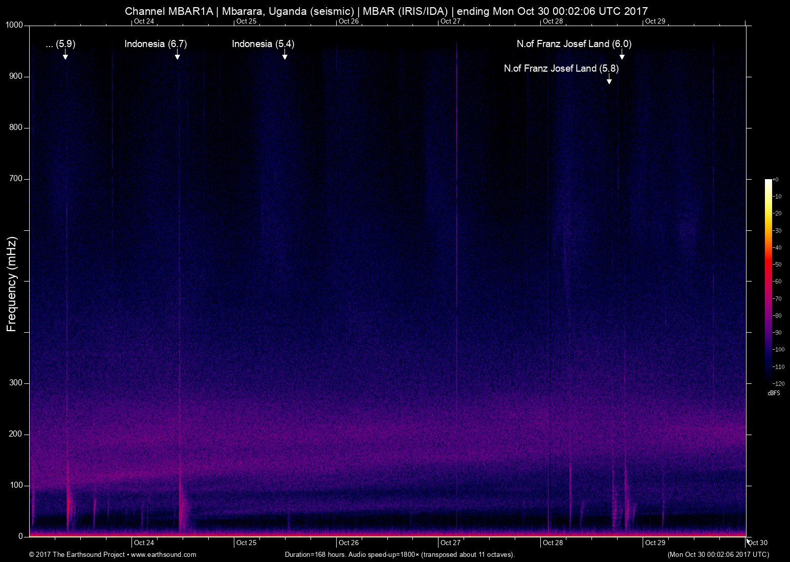The height and width of the screenshot is (562, 790).
Task: Click the Oct 30 label at the axis end
Action: click(757, 543)
